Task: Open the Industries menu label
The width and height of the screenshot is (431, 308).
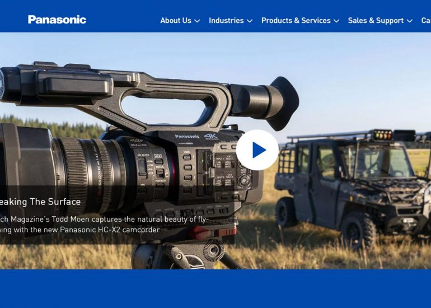Action: coord(226,20)
